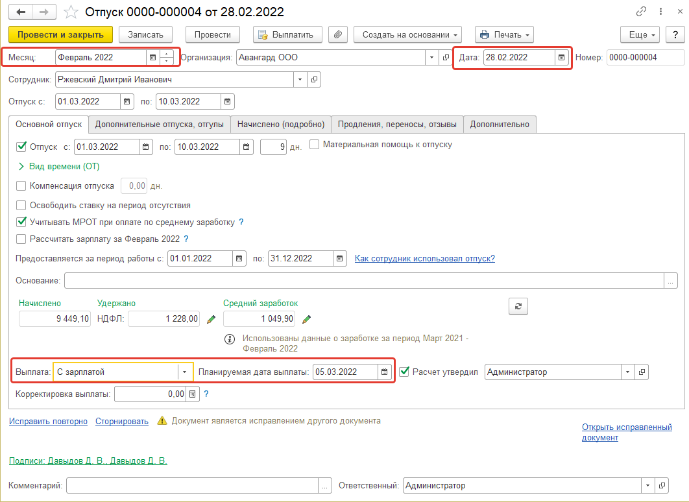689x502 pixels.
Task: Go forward using the right arrow
Action: pos(44,12)
